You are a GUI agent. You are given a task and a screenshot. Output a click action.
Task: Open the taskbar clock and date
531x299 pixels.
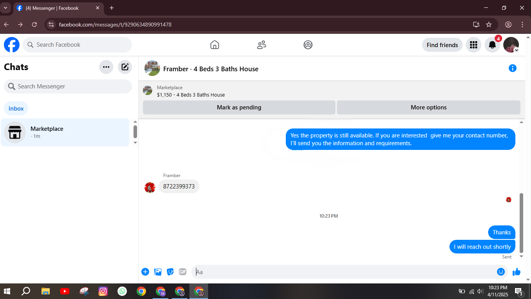[498, 291]
